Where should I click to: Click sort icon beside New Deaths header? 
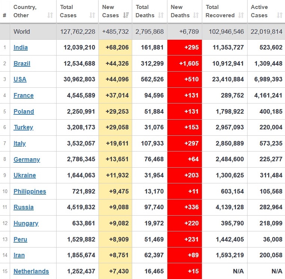(x=196, y=15)
